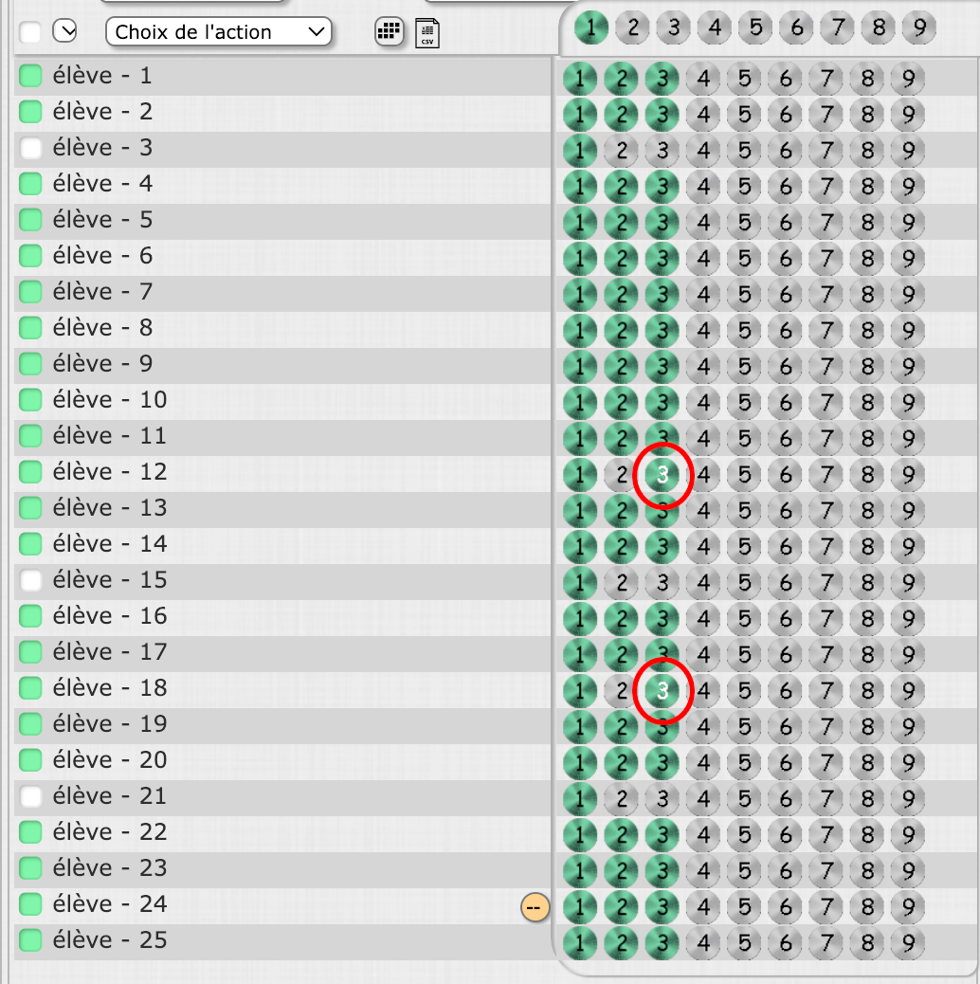The width and height of the screenshot is (980, 984).
Task: Switch to header badge 4
Action: point(715,27)
